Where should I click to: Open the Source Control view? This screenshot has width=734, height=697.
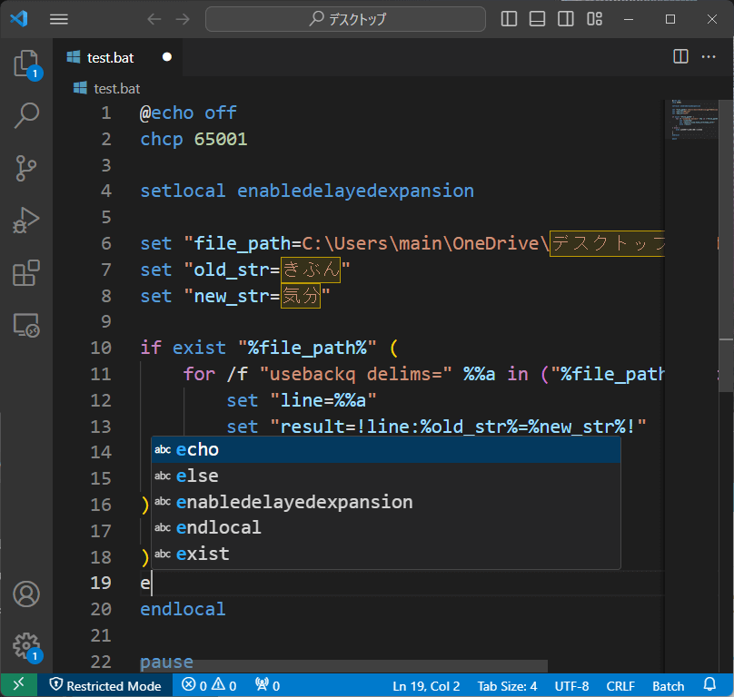[26, 168]
